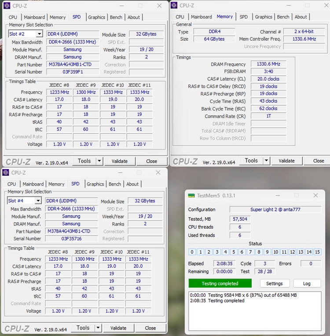Click Configuration value Super Light 2 @ anta777
This screenshot has height=336, width=330.
[x=275, y=209]
